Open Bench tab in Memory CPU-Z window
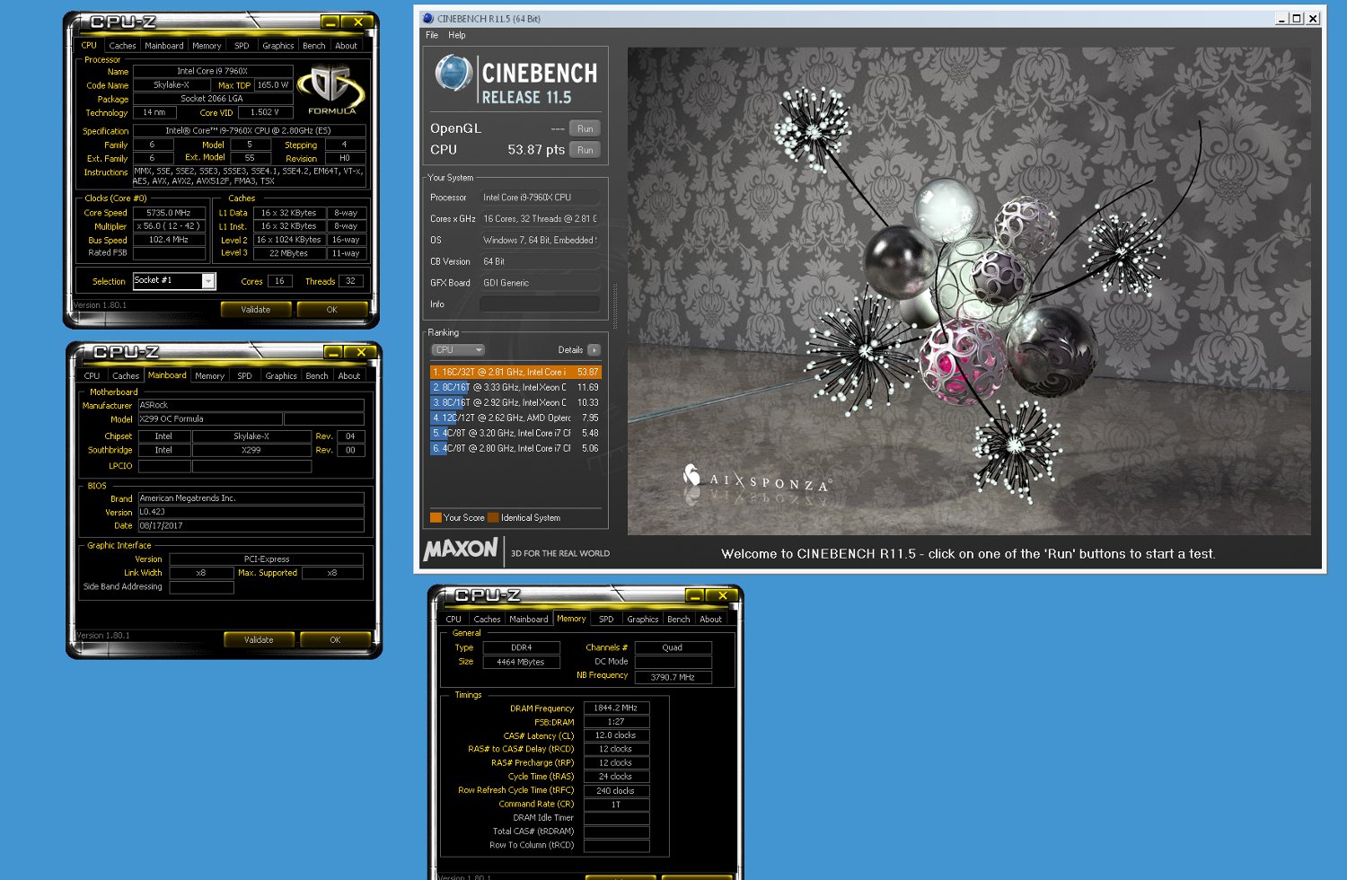This screenshot has height=880, width=1347. [679, 620]
